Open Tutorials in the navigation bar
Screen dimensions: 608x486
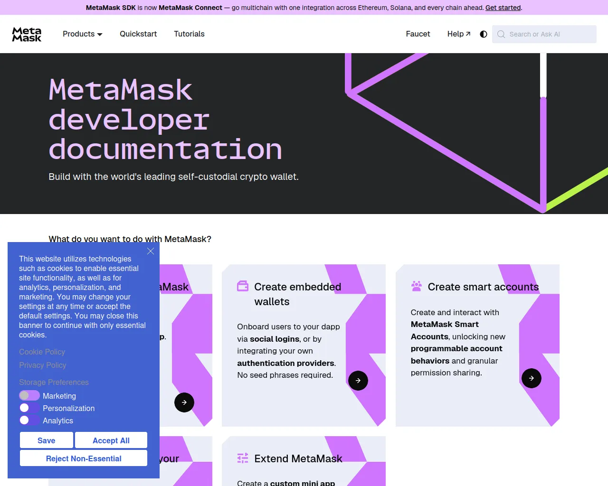coord(189,34)
